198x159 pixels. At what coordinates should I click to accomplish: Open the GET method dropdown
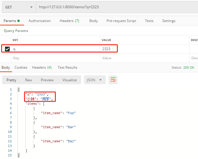coord(19,7)
